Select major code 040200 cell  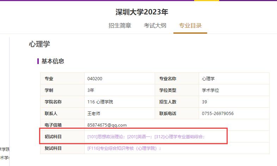tap(119, 78)
